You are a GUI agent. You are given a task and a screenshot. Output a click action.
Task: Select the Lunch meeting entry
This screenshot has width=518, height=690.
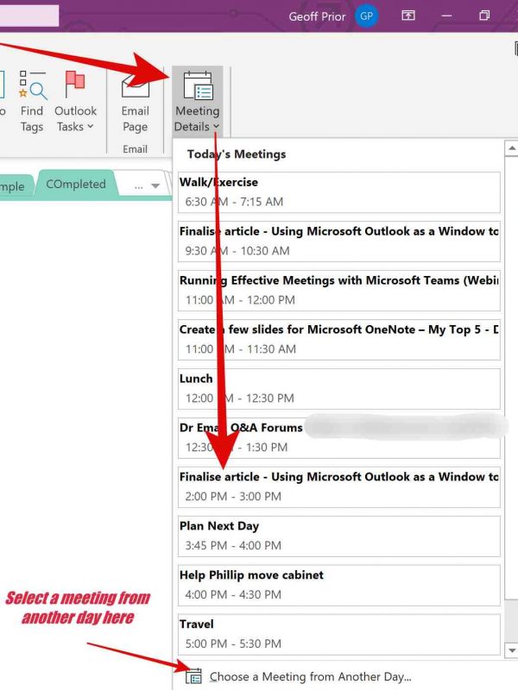339,389
